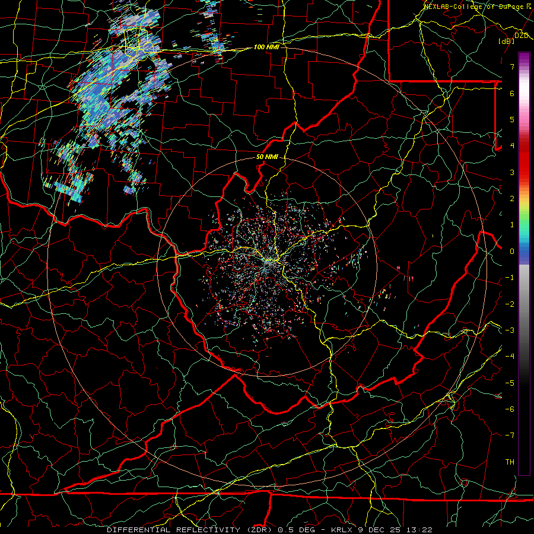Click the 2 dB value on color scale

pyautogui.click(x=512, y=199)
